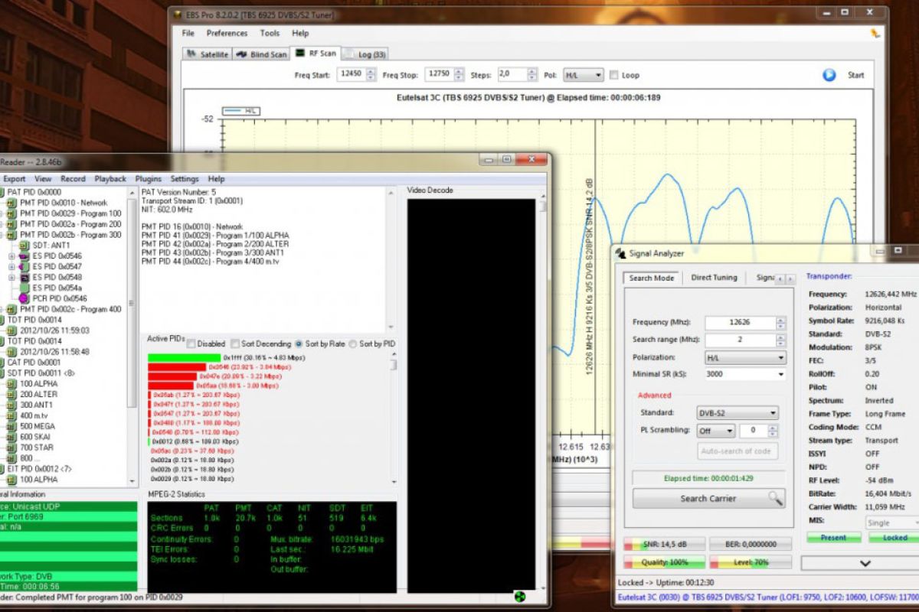The width and height of the screenshot is (919, 612).
Task: Click the ES PID 0x054a green icon
Action: point(24,288)
